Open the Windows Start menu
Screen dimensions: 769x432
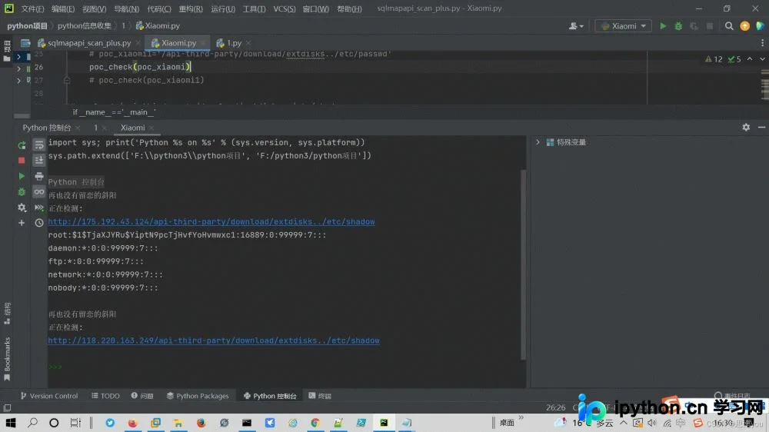coord(10,423)
